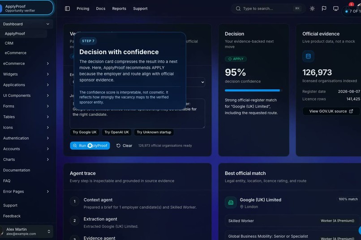Expand the Icons sidebar section
361x240 pixels.
pyautogui.click(x=26, y=127)
